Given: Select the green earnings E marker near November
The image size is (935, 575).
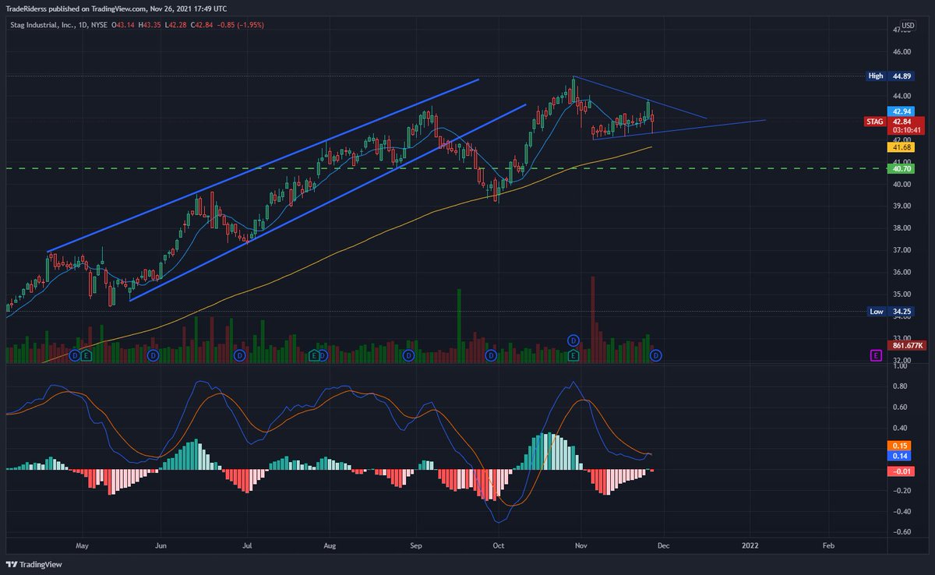Looking at the screenshot, I should pyautogui.click(x=573, y=355).
